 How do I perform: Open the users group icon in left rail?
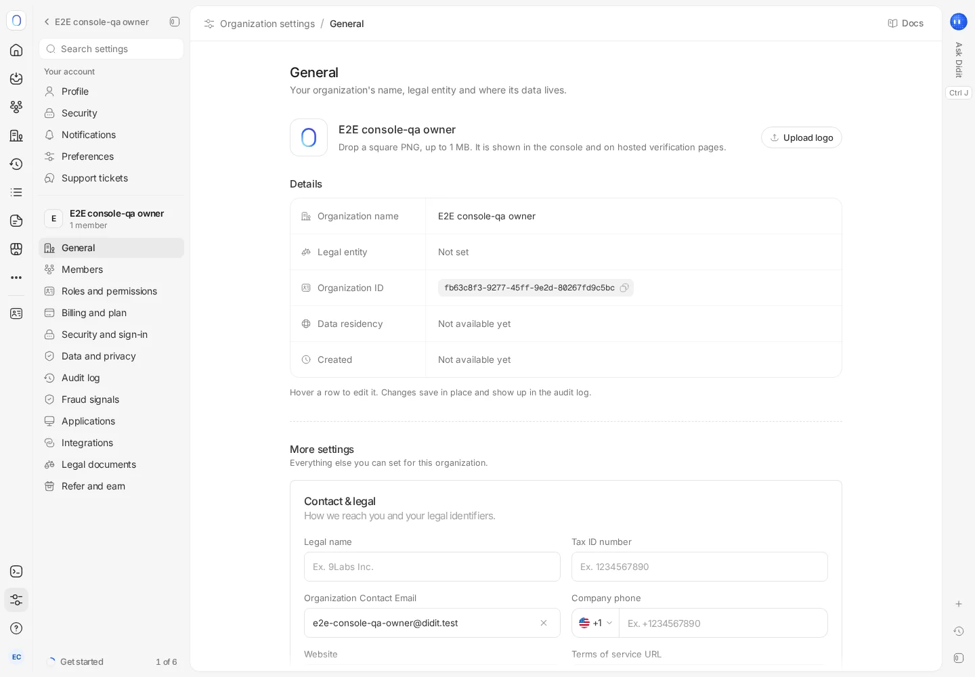[16, 107]
